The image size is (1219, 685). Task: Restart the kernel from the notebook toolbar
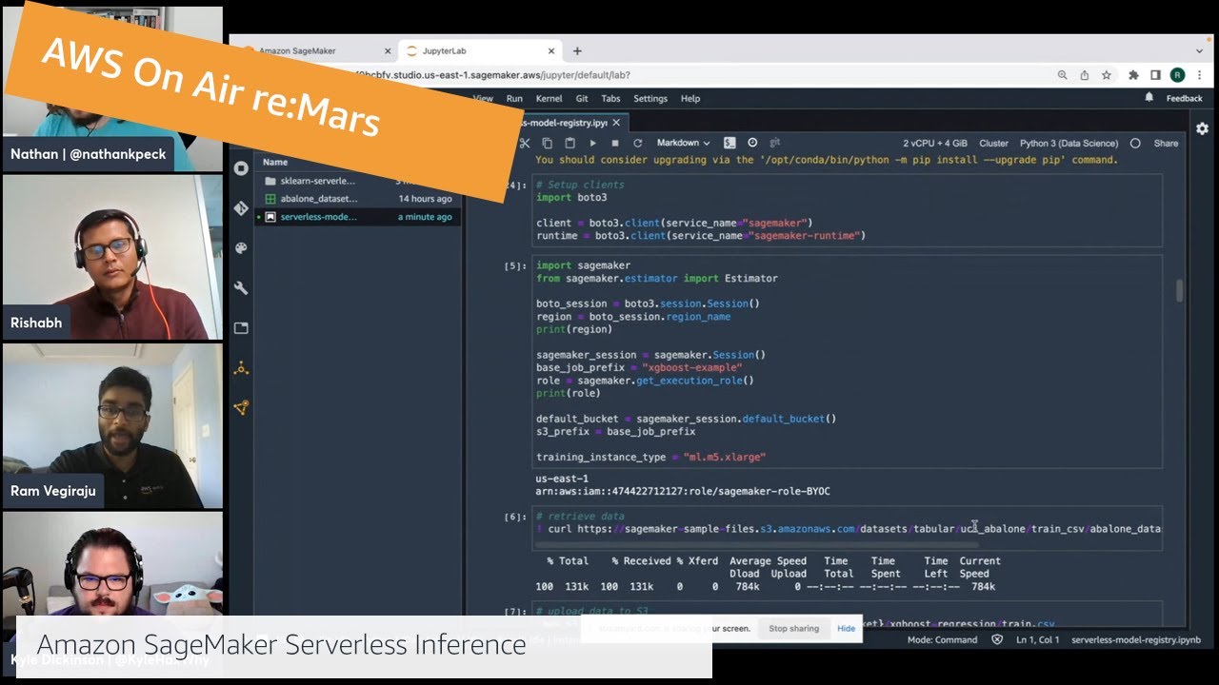pos(637,143)
